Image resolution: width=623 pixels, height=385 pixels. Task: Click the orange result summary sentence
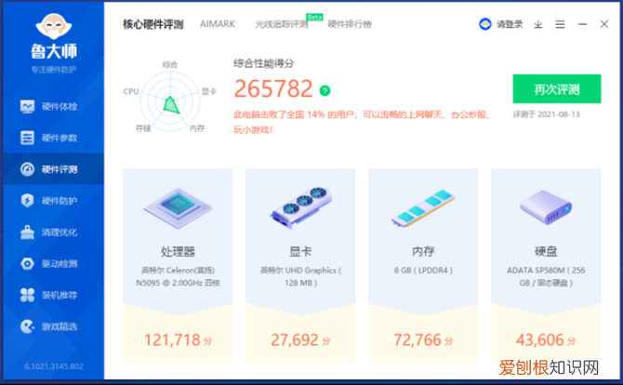(x=362, y=123)
